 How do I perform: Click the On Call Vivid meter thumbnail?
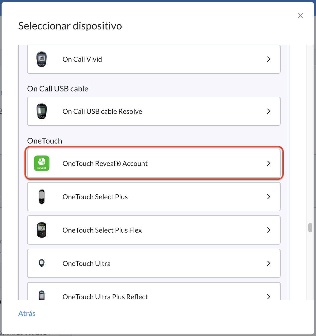click(x=42, y=59)
